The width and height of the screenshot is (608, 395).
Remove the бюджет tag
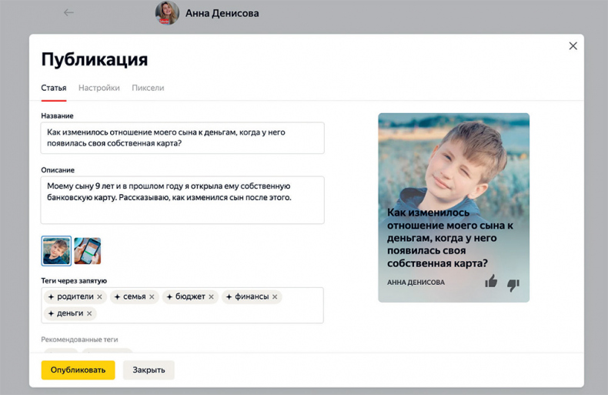(x=211, y=296)
